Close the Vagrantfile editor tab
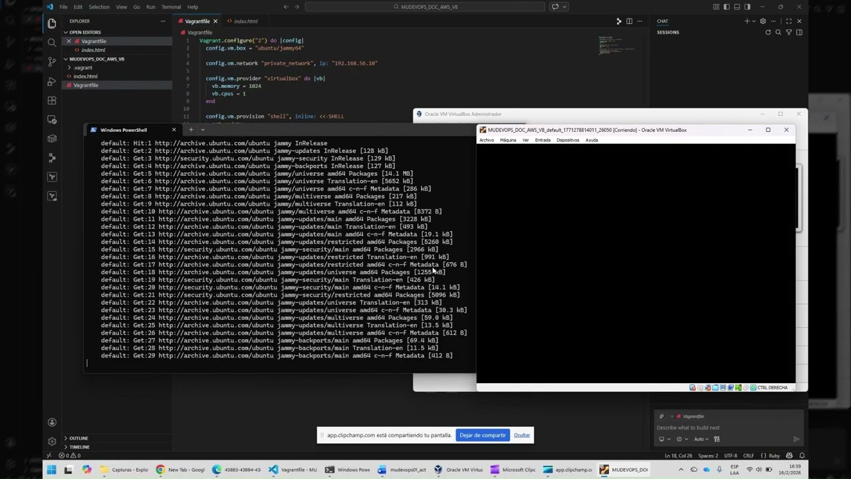This screenshot has height=479, width=851. (215, 21)
